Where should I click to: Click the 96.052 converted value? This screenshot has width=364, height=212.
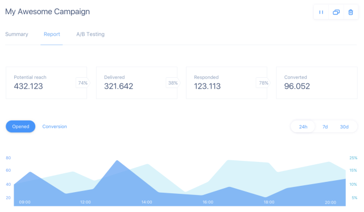pyautogui.click(x=297, y=86)
